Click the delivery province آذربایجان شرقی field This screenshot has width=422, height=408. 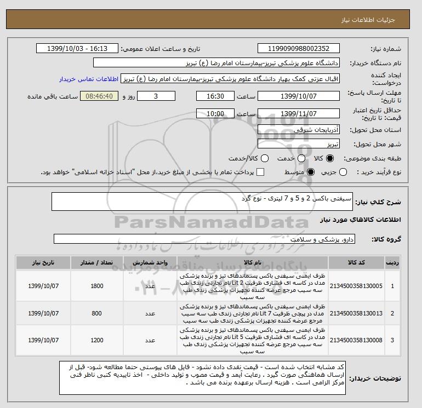[299, 130]
